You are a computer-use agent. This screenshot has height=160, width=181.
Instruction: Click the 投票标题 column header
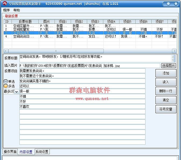pyautogui.click(x=25, y=22)
